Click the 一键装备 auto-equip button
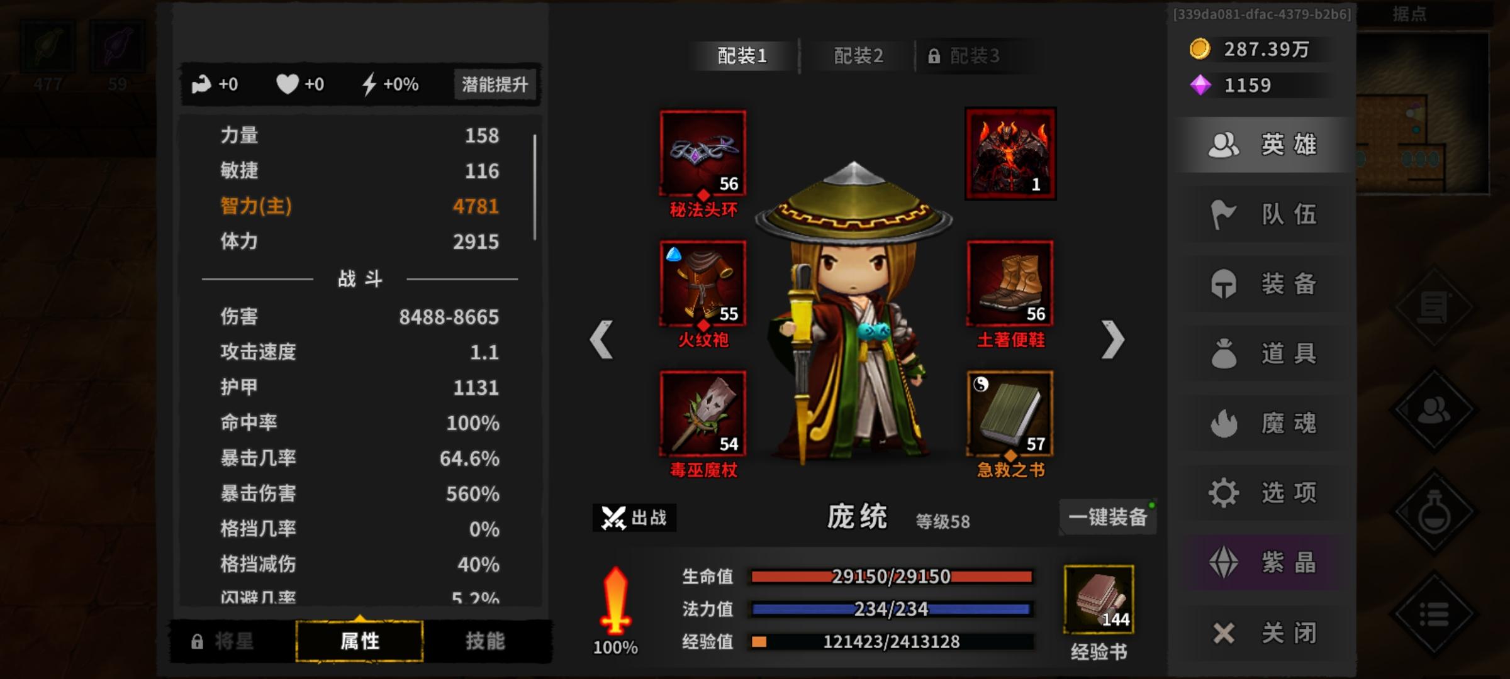Image resolution: width=1510 pixels, height=679 pixels. tap(1108, 517)
